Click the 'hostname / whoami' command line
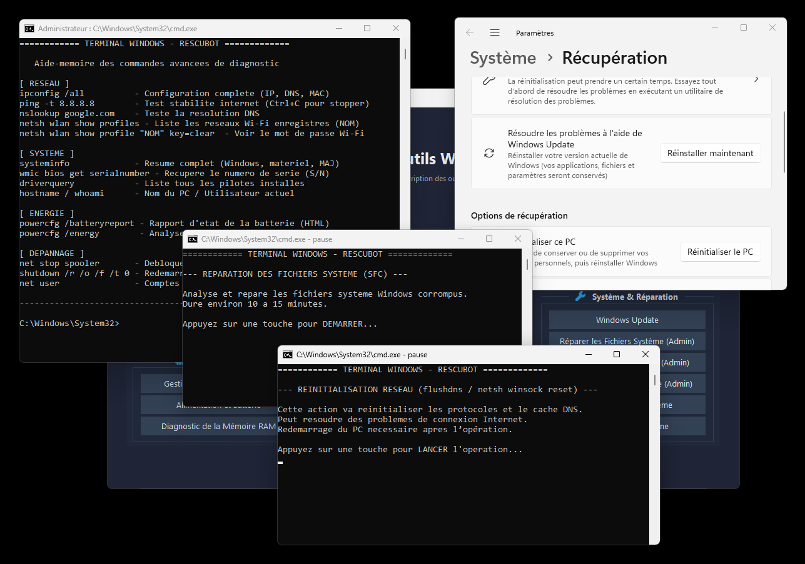This screenshot has height=564, width=805. tap(157, 194)
